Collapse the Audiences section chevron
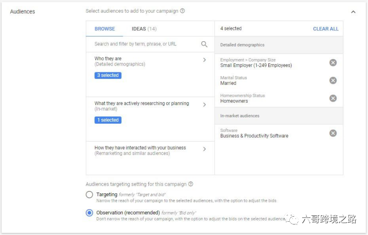This screenshot has width=368, height=235. pyautogui.click(x=353, y=12)
